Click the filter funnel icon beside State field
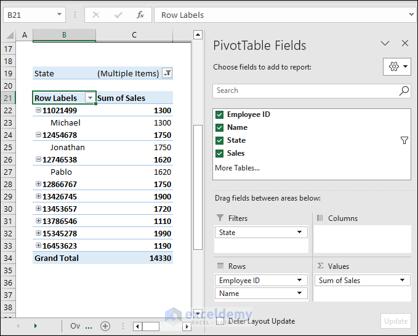 [x=404, y=140]
